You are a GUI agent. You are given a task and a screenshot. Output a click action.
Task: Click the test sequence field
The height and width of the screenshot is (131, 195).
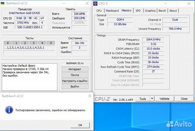tap(29, 48)
